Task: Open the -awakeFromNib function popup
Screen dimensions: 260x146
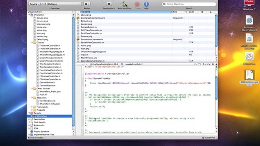Action: point(134,64)
